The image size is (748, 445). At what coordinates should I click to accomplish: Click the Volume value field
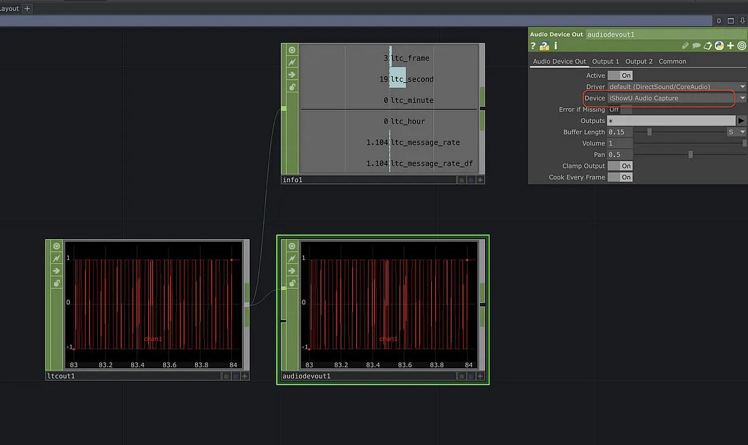(x=619, y=143)
